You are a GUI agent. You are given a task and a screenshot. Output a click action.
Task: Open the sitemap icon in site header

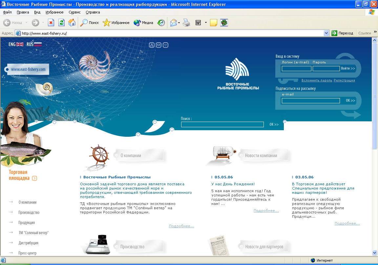pyautogui.click(x=152, y=45)
